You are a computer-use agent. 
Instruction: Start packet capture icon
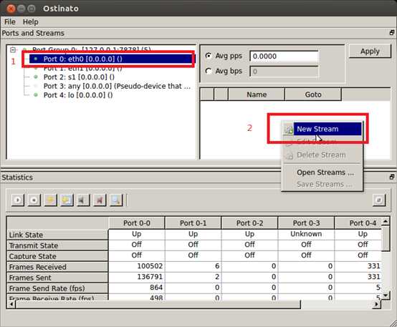[x=83, y=200]
